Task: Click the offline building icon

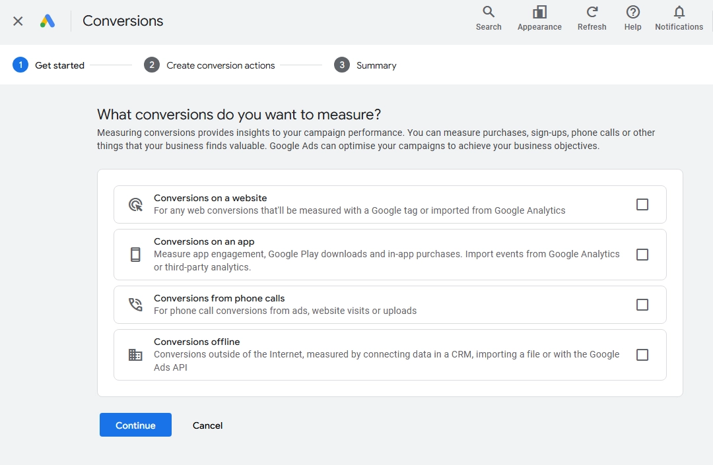Action: click(x=135, y=355)
